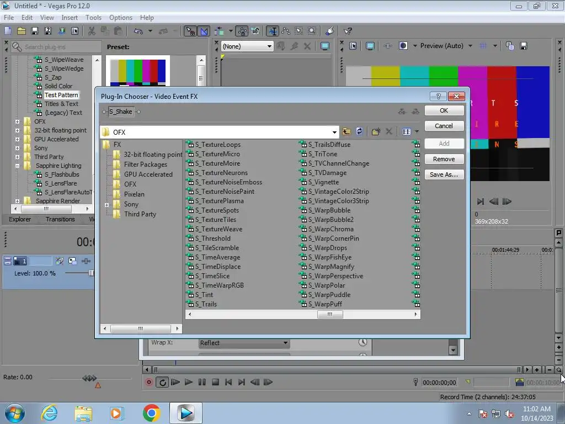Expand the OFX folder in plug-in manager
This screenshot has height=424, width=565.
pyautogui.click(x=17, y=121)
